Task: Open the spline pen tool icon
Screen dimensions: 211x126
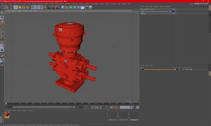Action: pos(66,7)
